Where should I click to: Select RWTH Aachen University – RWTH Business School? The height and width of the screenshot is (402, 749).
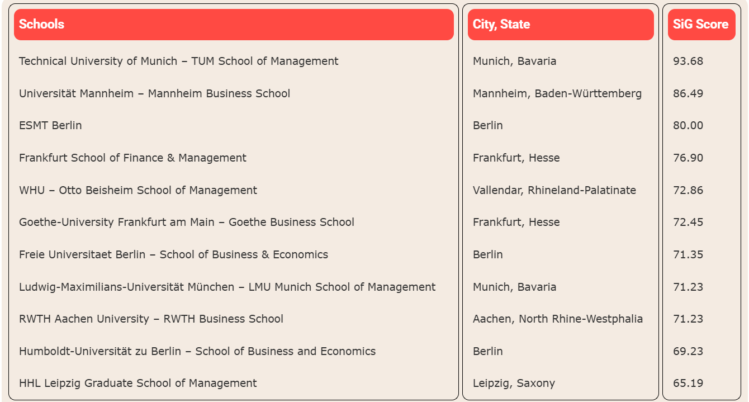tap(151, 319)
